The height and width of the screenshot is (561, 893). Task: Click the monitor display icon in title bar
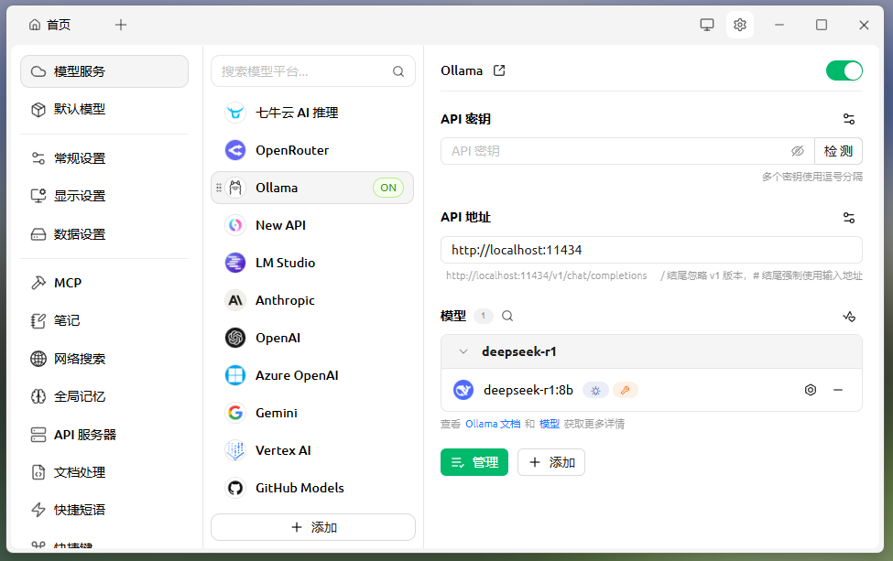tap(707, 25)
